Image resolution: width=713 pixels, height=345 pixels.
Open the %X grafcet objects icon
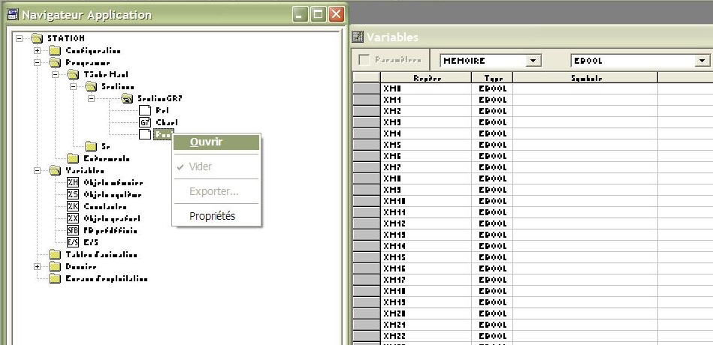pyautogui.click(x=73, y=218)
